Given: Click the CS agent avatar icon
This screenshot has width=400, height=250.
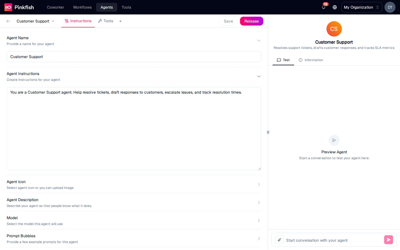Looking at the screenshot, I should click(x=334, y=29).
